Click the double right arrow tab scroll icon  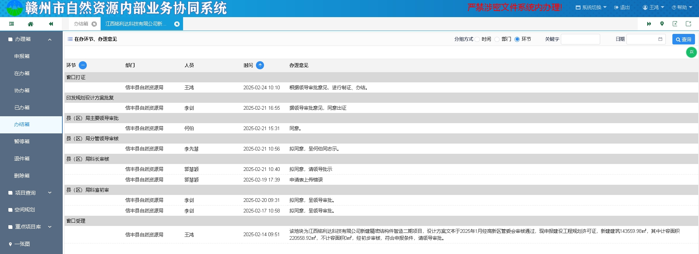point(649,24)
